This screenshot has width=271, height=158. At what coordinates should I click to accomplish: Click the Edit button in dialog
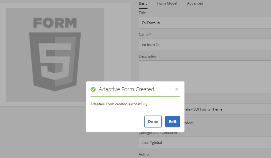pyautogui.click(x=172, y=122)
